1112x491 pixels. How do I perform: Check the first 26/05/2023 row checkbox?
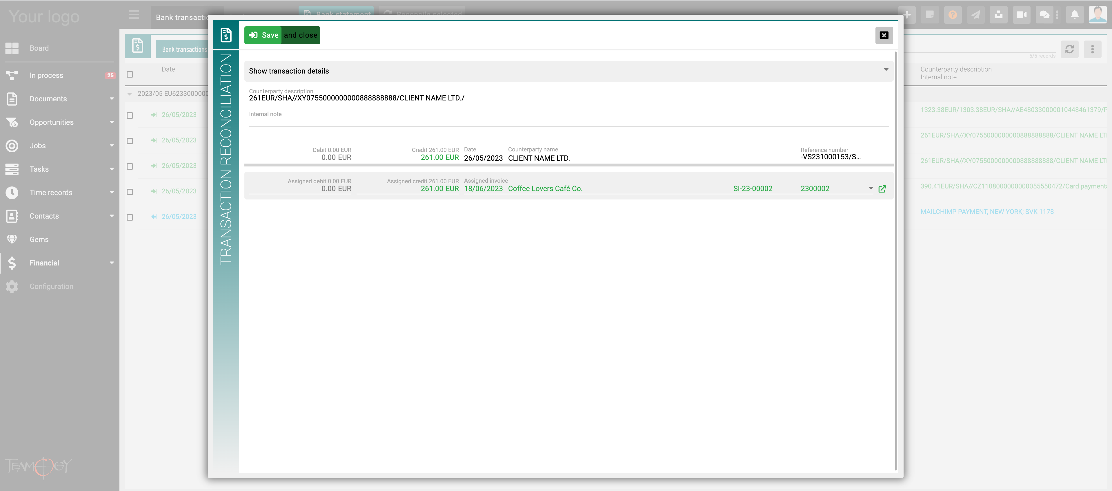(130, 116)
